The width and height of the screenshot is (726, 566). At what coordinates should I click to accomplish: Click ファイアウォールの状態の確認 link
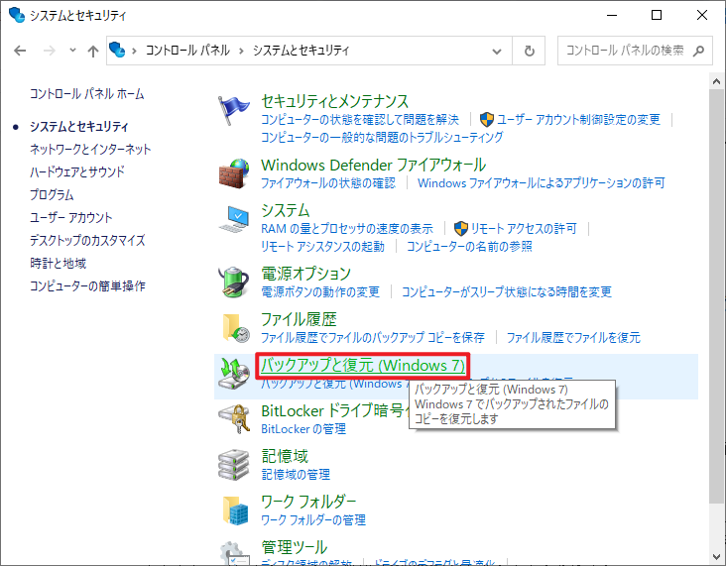[328, 183]
